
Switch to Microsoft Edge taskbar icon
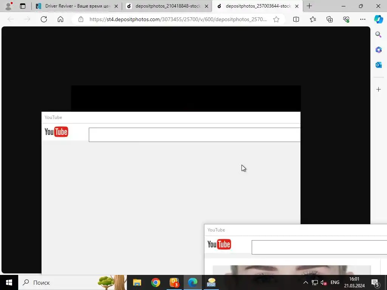(192, 282)
